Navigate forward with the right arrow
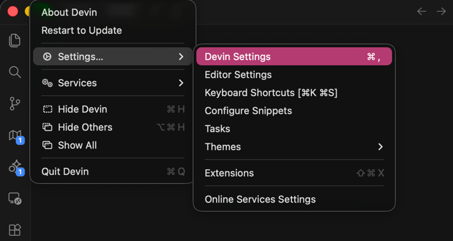The height and width of the screenshot is (241, 453). pos(441,11)
